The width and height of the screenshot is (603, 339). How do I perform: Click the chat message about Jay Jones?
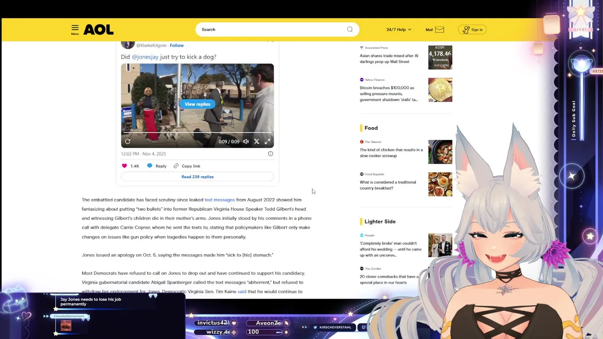click(90, 302)
